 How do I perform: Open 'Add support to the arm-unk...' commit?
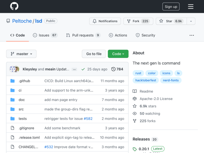(x=69, y=90)
